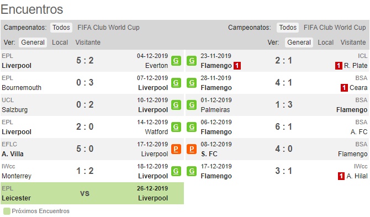Screen dimensions: 370x217
Task: Select right FIFA Club World Cup filter
Action: (335, 28)
